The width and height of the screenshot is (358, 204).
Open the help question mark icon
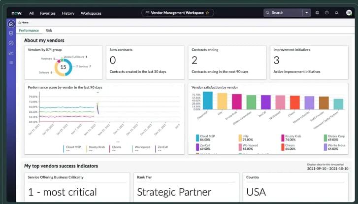coord(327,13)
